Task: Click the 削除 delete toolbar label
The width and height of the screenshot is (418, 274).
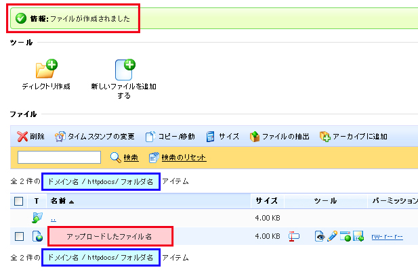Action: coord(37,137)
